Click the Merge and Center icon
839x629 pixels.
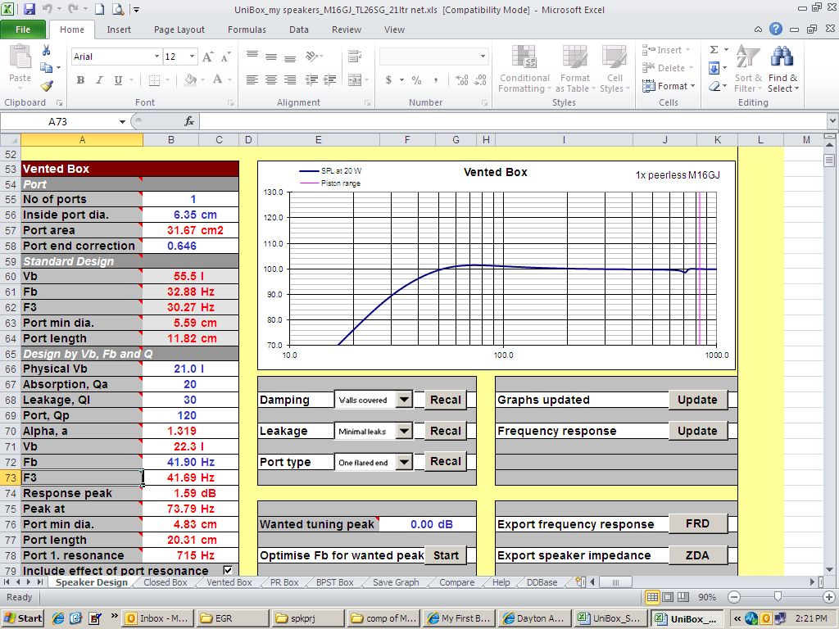pyautogui.click(x=355, y=80)
